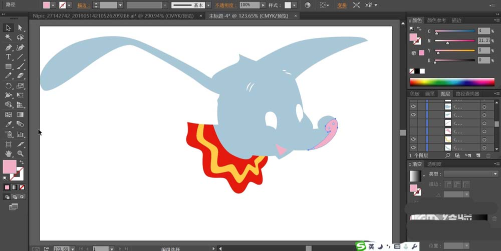501x251 pixels.
Task: Select the Blend tool
Action: coord(20,124)
